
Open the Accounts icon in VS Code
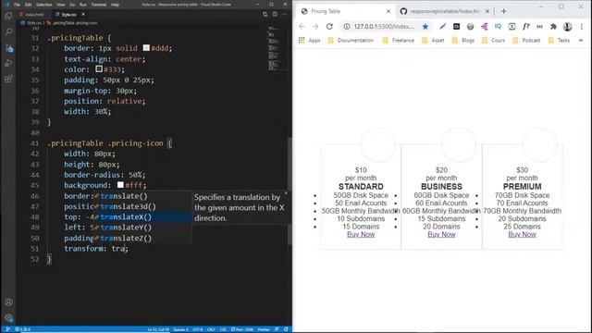coord(8,302)
